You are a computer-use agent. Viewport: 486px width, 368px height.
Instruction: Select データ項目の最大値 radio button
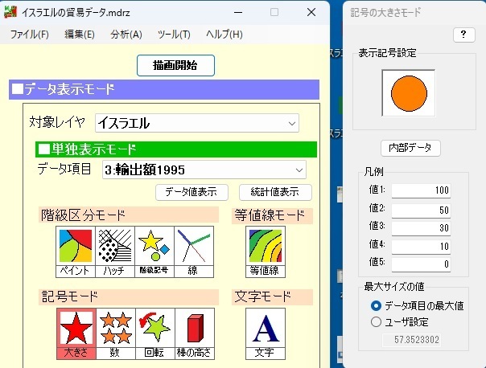point(376,306)
